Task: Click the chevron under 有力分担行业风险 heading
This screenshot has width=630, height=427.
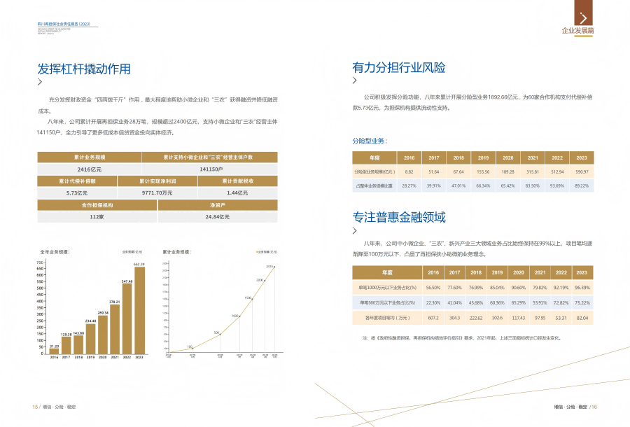Action: [354, 80]
